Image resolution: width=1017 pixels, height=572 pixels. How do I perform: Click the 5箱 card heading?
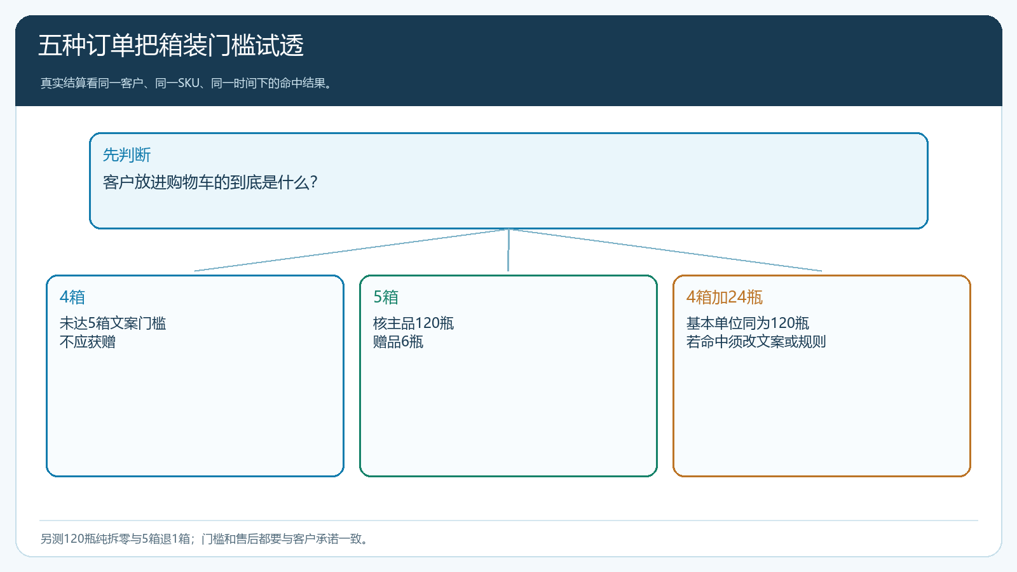[x=386, y=297]
